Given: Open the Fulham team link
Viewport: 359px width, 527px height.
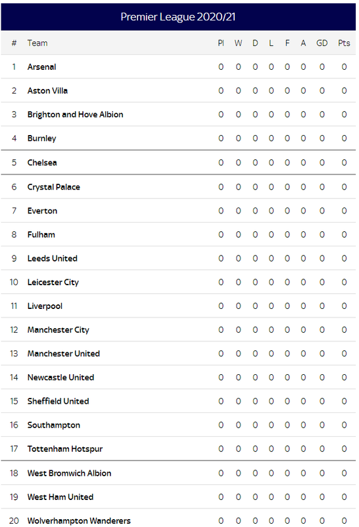Looking at the screenshot, I should (41, 235).
